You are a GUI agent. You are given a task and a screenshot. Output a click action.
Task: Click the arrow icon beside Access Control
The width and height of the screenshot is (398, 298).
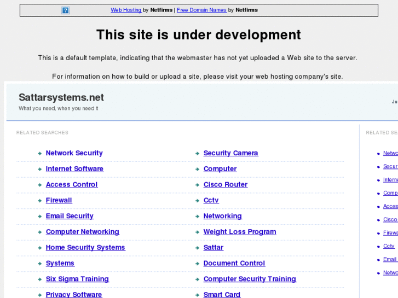tap(39, 185)
